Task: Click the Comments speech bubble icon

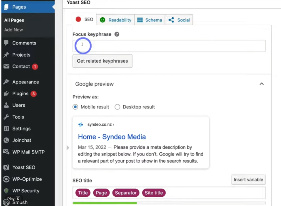Action: click(6, 43)
